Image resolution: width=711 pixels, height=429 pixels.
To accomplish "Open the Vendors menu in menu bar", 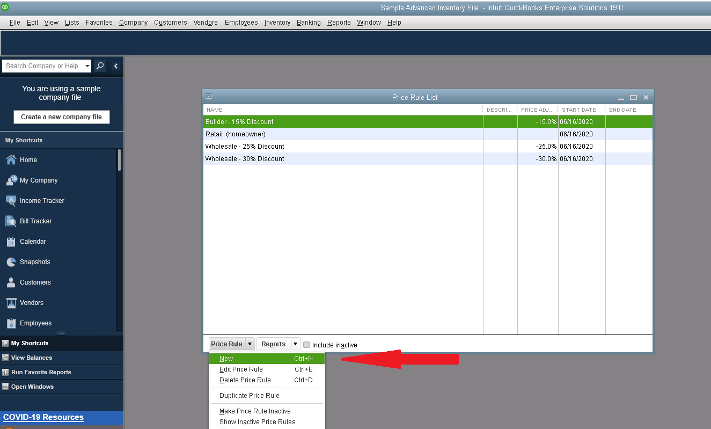I will point(206,23).
